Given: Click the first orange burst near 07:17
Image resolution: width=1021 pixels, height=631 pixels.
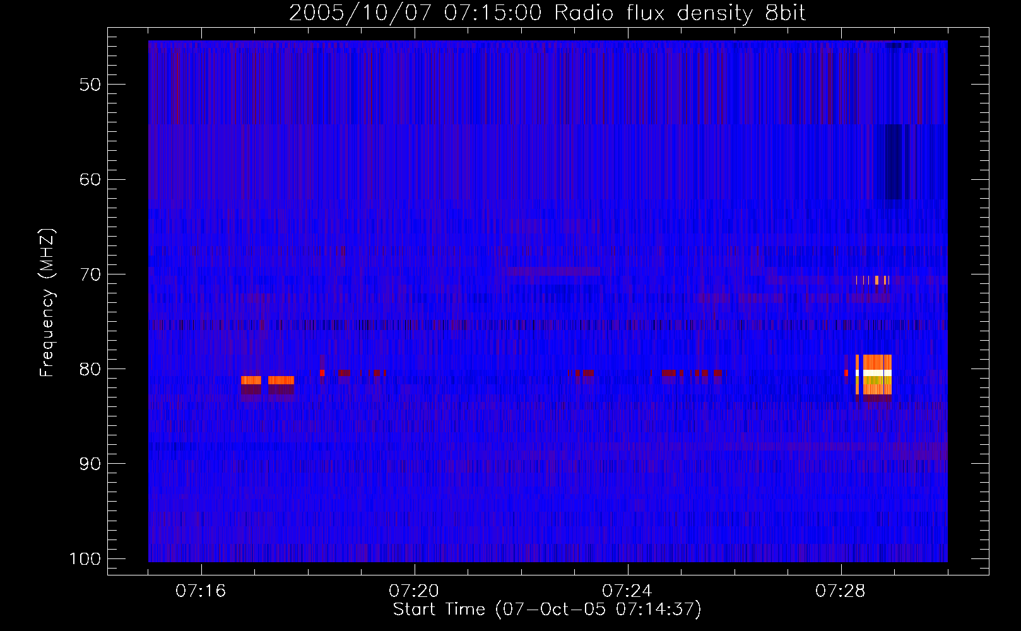Looking at the screenshot, I should click(x=251, y=380).
